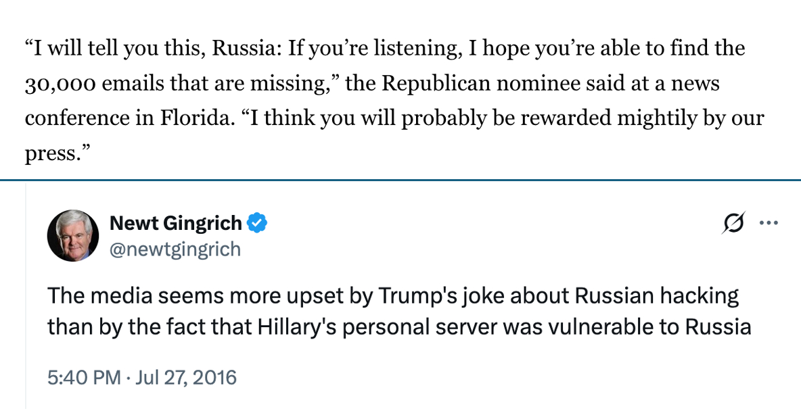Click the Newt Gingrich display name
The width and height of the screenshot is (801, 411).
coord(175,222)
